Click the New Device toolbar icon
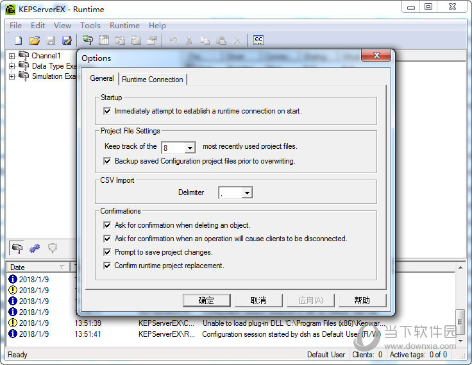This screenshot has width=472, height=365. click(x=104, y=40)
